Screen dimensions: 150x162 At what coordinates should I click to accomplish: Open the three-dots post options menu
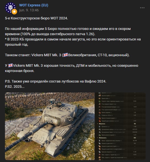click(142, 8)
